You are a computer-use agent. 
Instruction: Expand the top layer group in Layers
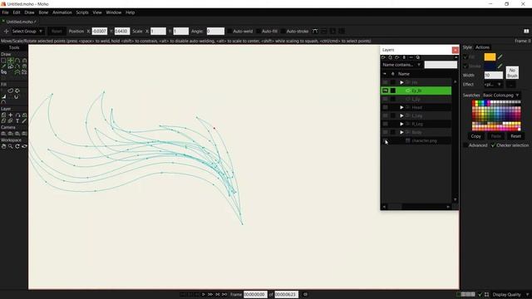tap(401, 82)
